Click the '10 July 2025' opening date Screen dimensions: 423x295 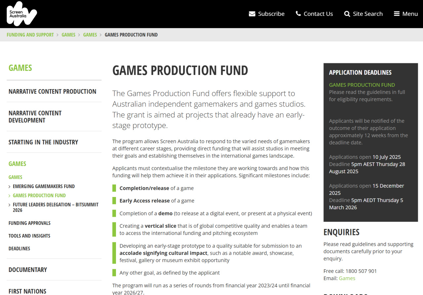coord(387,157)
